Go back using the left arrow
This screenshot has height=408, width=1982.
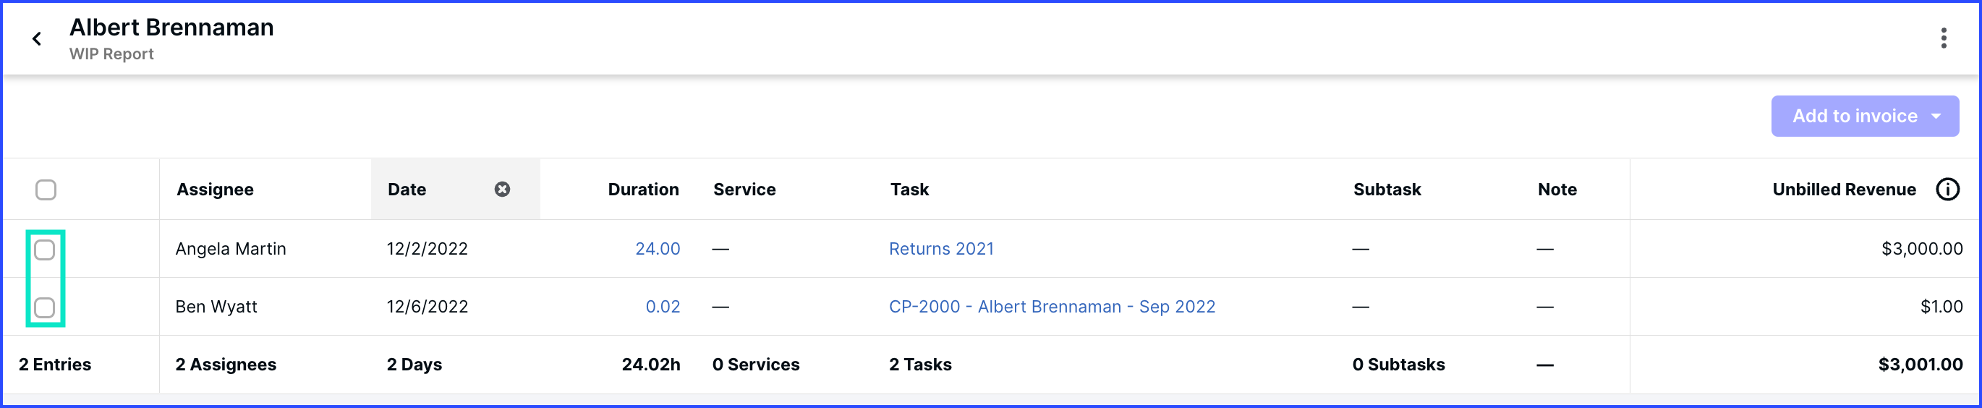click(36, 38)
